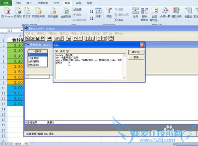198x146 pixels.
Task: Click 删除重复项 remove duplicates icon
Action: click(x=145, y=15)
